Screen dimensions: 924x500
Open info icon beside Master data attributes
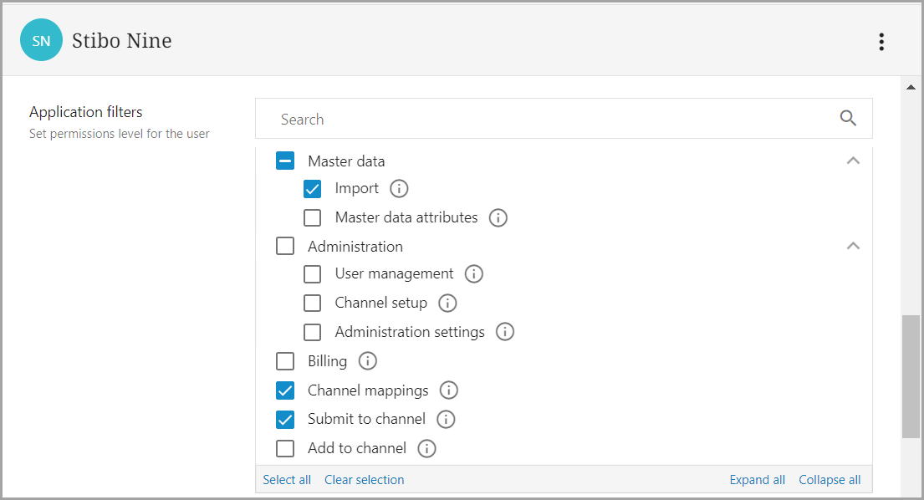coord(498,218)
